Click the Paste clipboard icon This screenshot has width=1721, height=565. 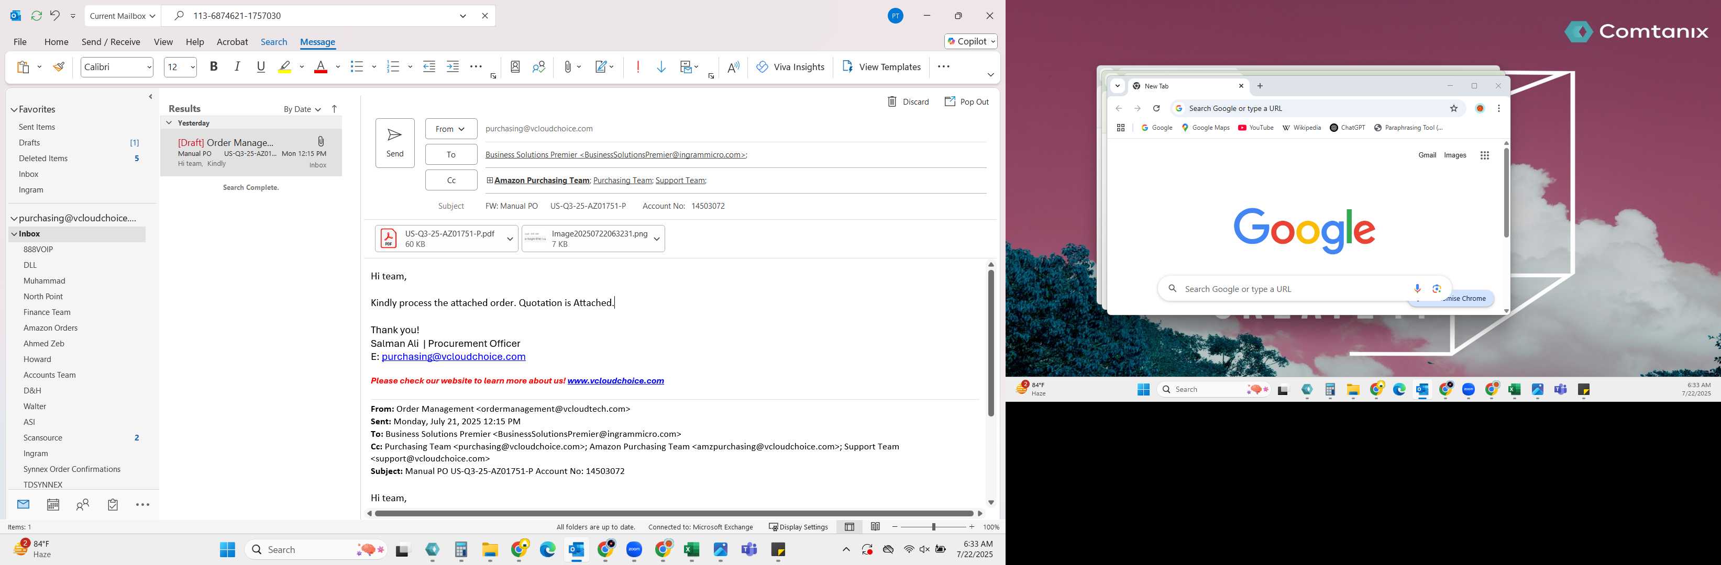coord(23,67)
